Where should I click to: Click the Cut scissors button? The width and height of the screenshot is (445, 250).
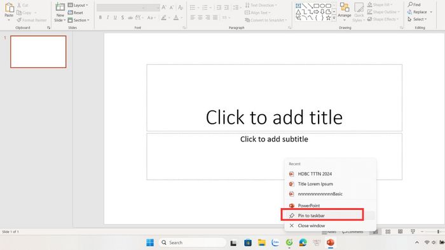point(22,5)
